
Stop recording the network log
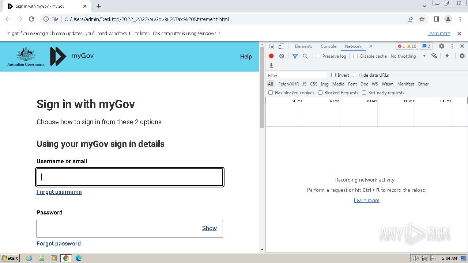[x=271, y=56]
